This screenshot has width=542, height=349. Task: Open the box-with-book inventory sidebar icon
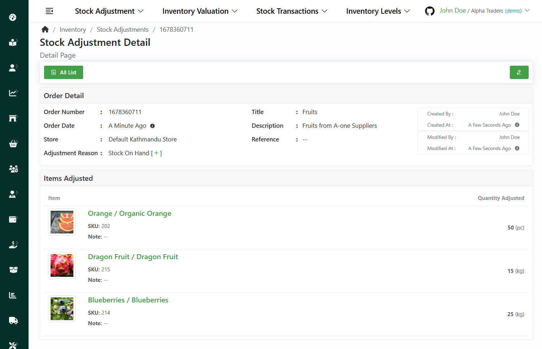coord(13,43)
